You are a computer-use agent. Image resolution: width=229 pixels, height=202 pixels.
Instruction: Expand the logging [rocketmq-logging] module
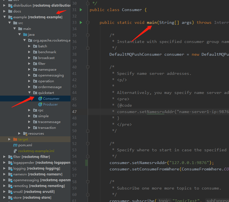pyautogui.click(x=4, y=168)
